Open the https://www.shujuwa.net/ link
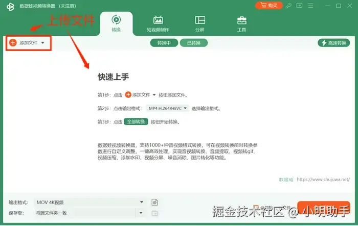Image resolution: width=358 pixels, height=226 pixels. pyautogui.click(x=323, y=179)
